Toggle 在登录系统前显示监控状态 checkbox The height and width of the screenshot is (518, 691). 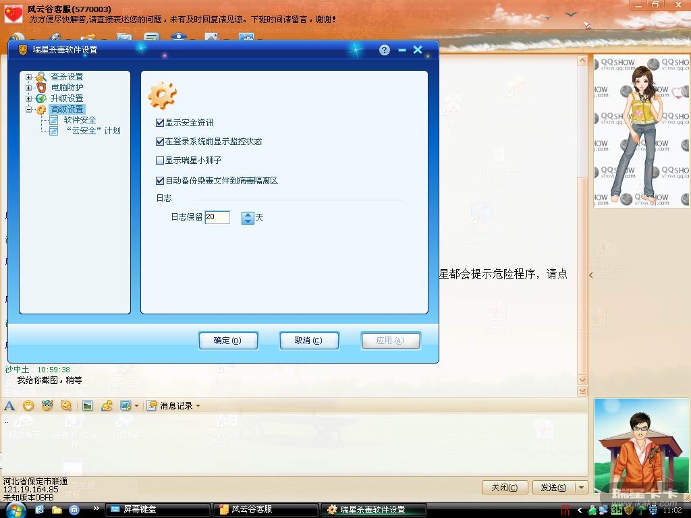pyautogui.click(x=160, y=142)
